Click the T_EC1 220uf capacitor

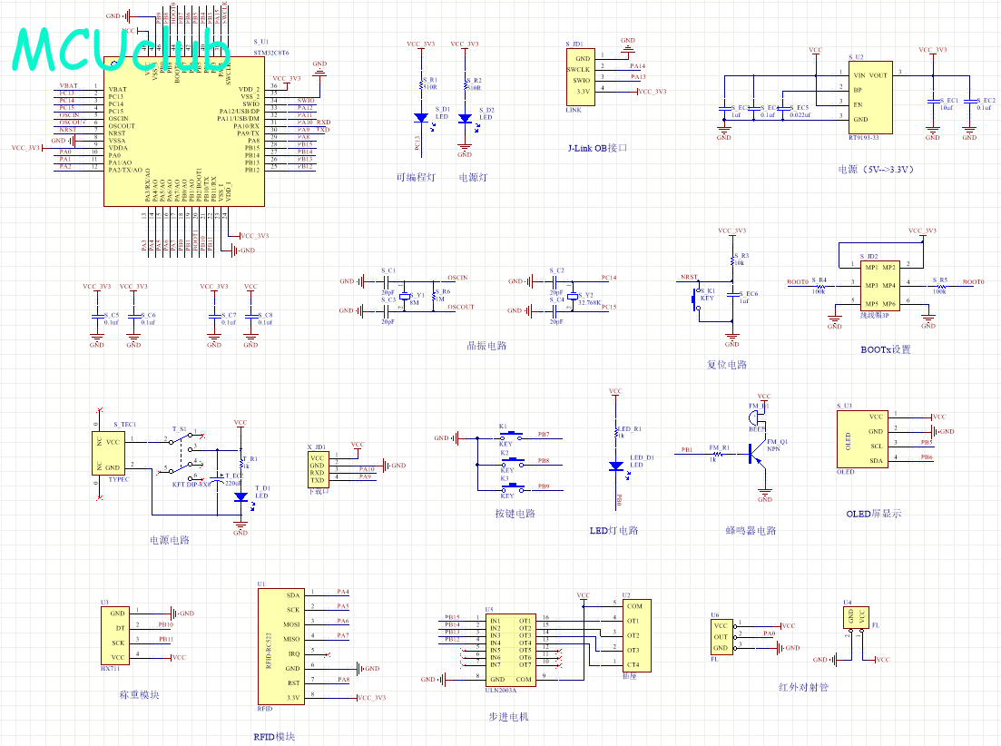[217, 478]
